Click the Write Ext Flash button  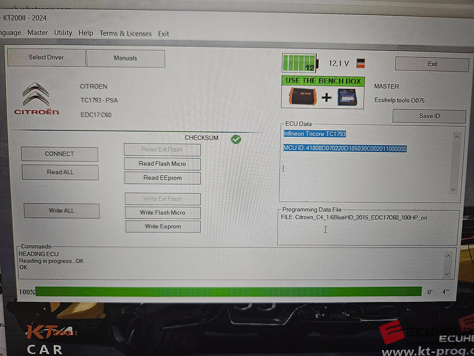click(x=163, y=199)
